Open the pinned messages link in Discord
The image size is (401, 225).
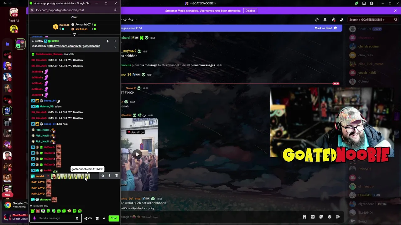pos(203,65)
